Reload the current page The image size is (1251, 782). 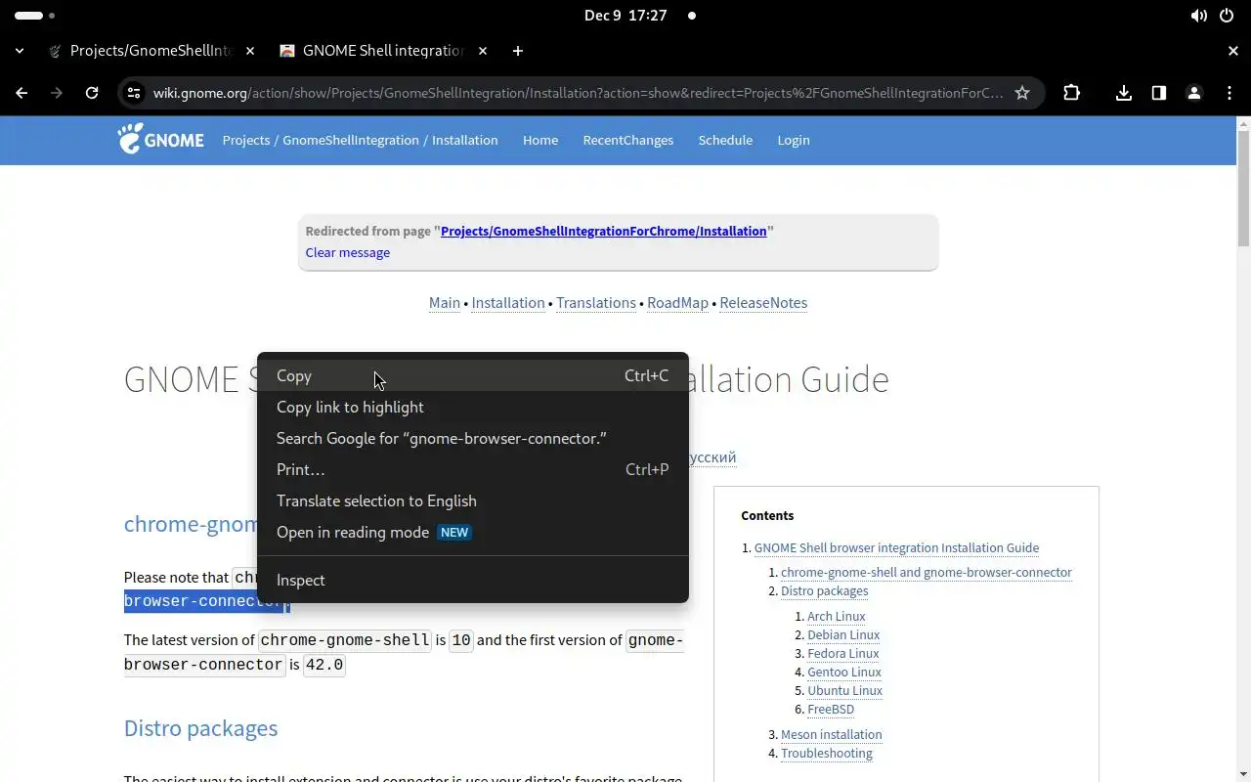92,93
